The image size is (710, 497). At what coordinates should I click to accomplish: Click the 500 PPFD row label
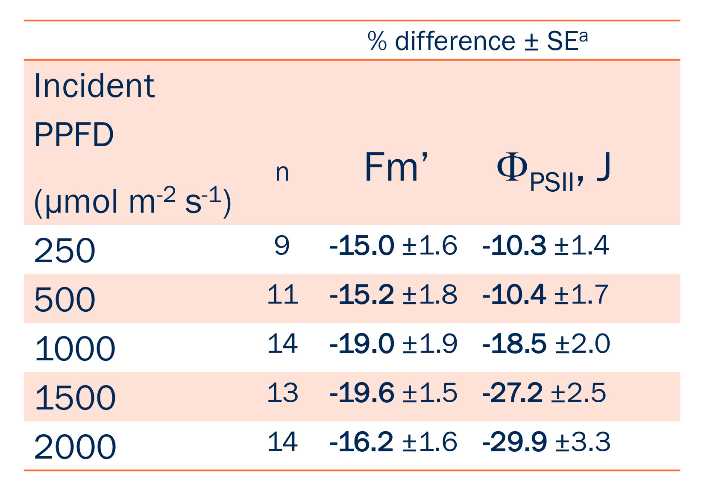pyautogui.click(x=65, y=299)
